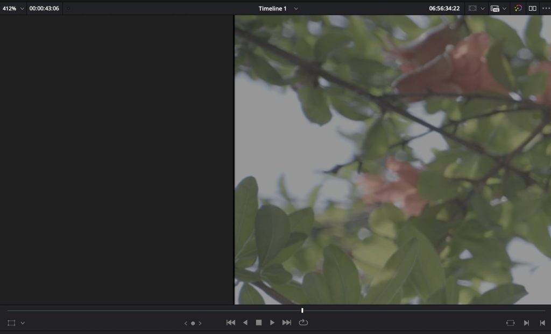Stop playback
This screenshot has width=551, height=334.
[259, 322]
